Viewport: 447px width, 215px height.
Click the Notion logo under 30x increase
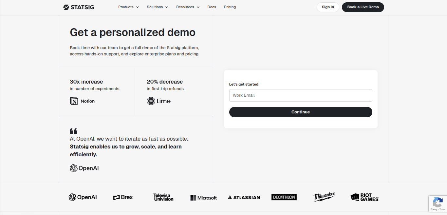[82, 101]
